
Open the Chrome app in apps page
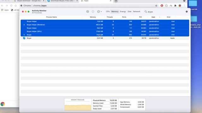pos(3,104)
